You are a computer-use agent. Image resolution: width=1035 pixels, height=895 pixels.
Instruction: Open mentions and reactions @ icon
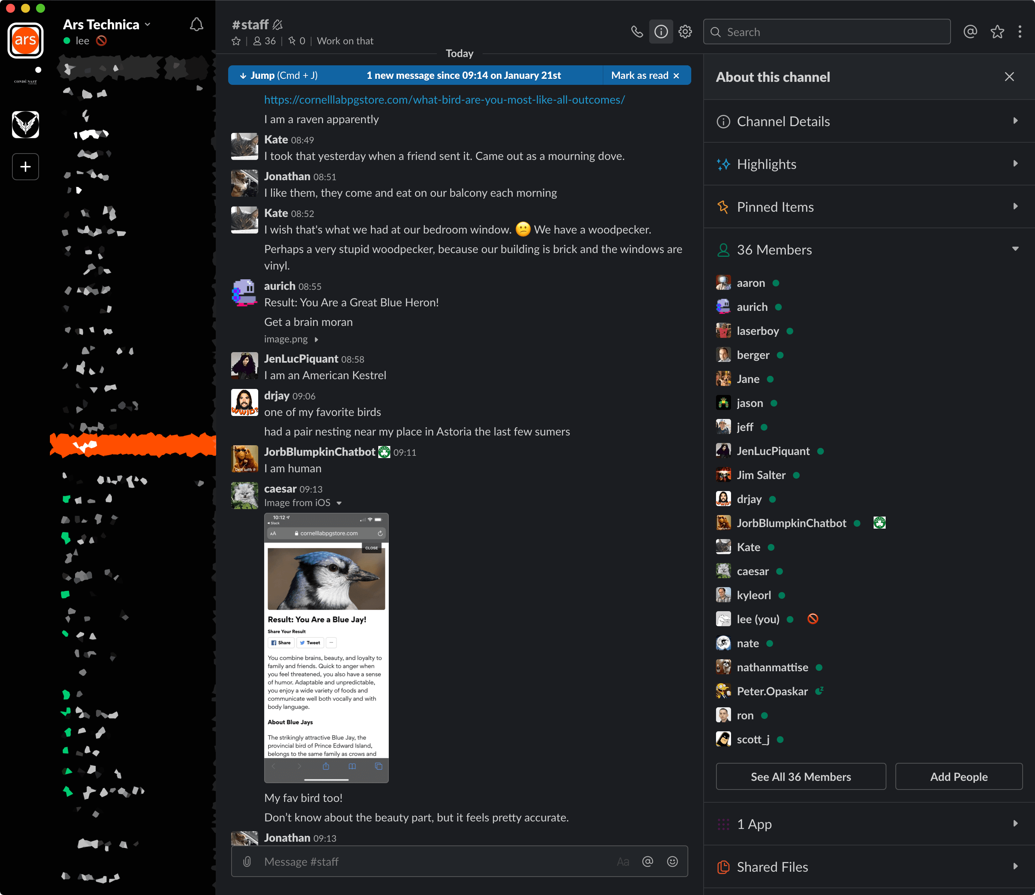[970, 32]
